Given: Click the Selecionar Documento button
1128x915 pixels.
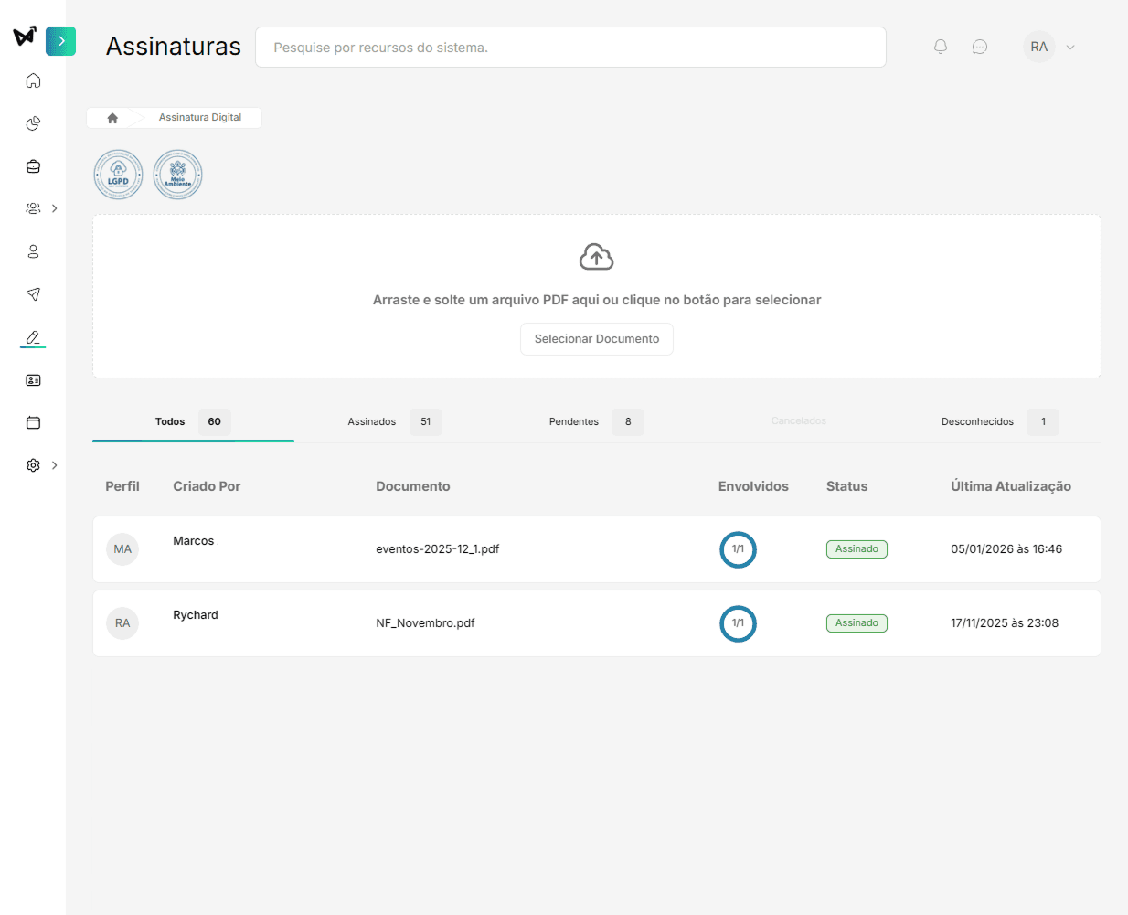Looking at the screenshot, I should click(x=596, y=339).
